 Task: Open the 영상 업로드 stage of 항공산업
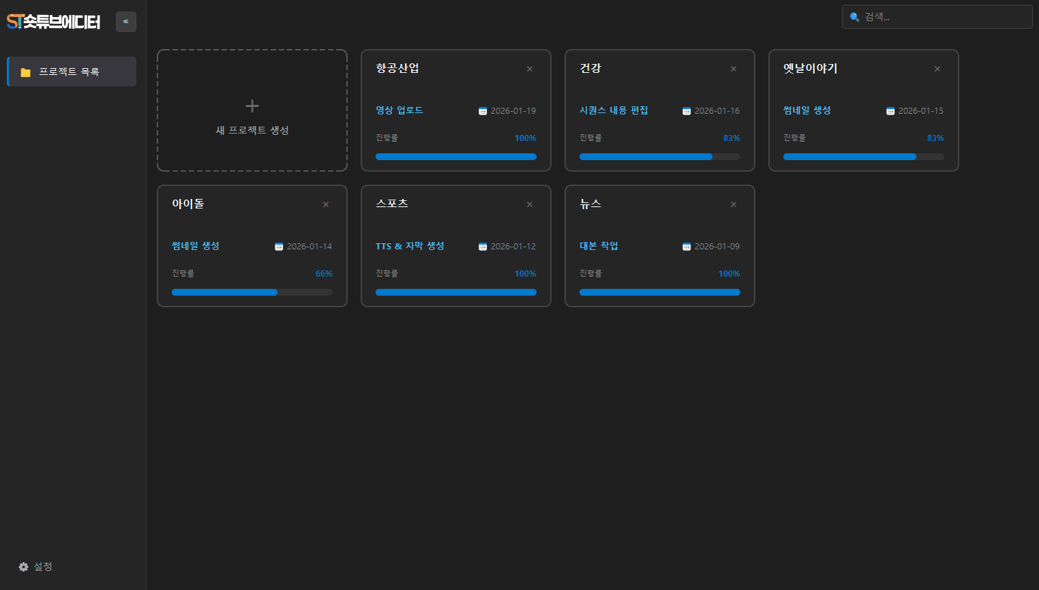pos(398,110)
